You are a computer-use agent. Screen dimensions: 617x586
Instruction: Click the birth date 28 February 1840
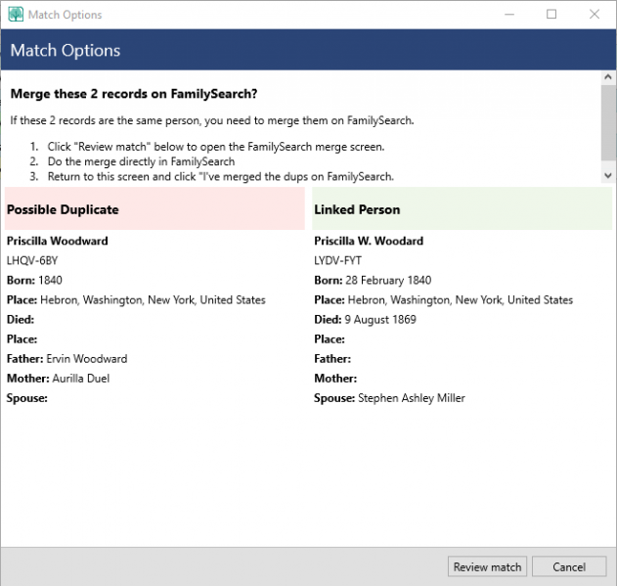(388, 281)
